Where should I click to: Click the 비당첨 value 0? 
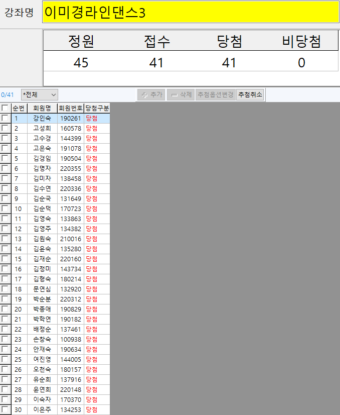tap(301, 63)
